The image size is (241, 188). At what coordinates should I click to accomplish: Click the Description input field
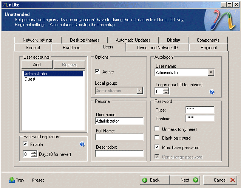[119, 154]
